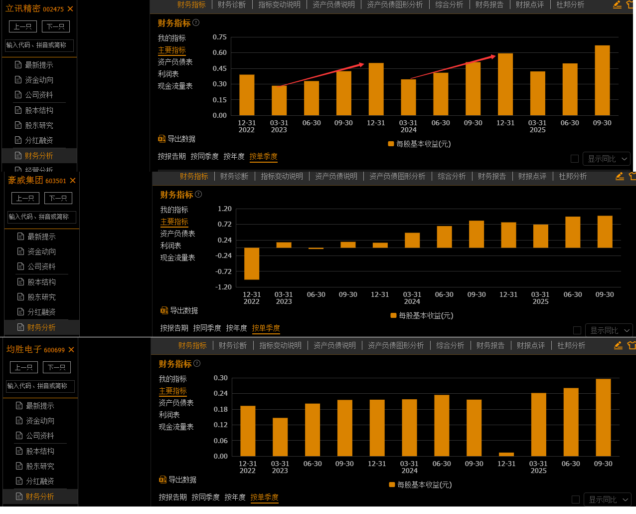Click 每股基本收益 legend swatch in 均胜电子 chart
This screenshot has height=514, width=636.
pos(392,485)
